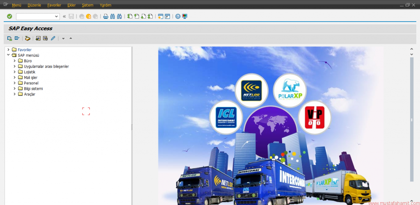
Task: Click the SAP Business Workplace icon
Action: [x=27, y=39]
